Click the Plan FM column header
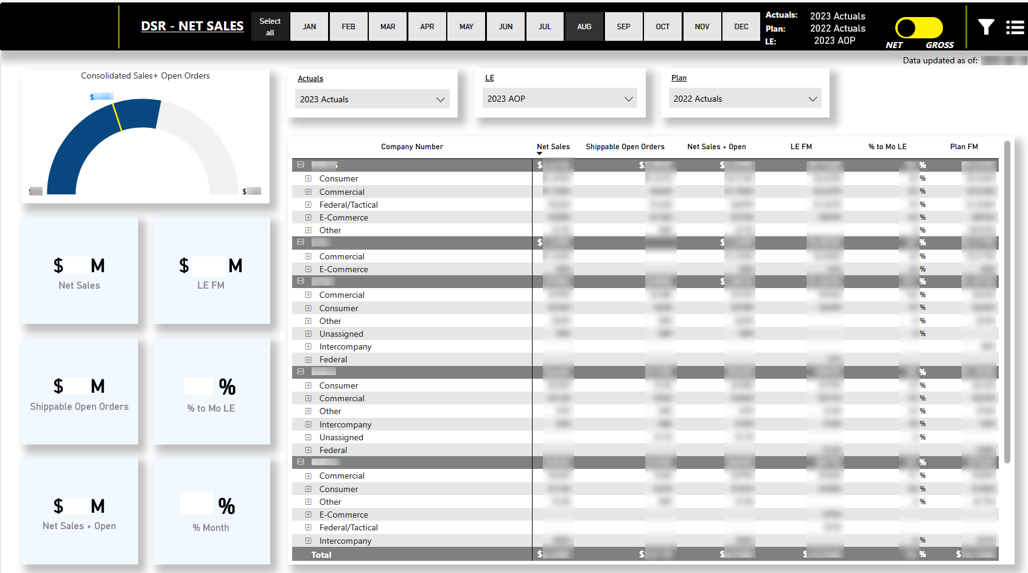 (x=964, y=147)
